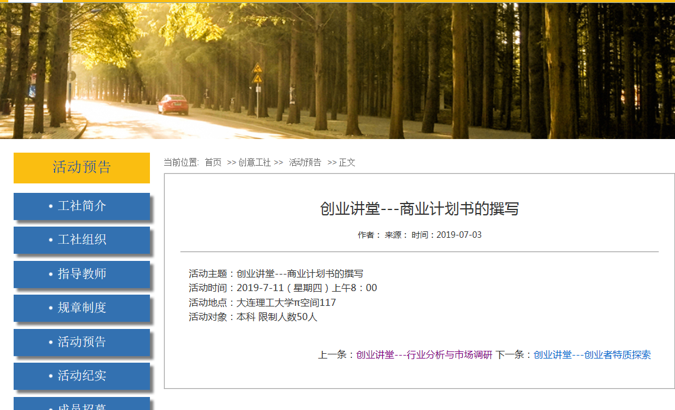Click the 活动时间：2019-7-11 line

tap(283, 288)
